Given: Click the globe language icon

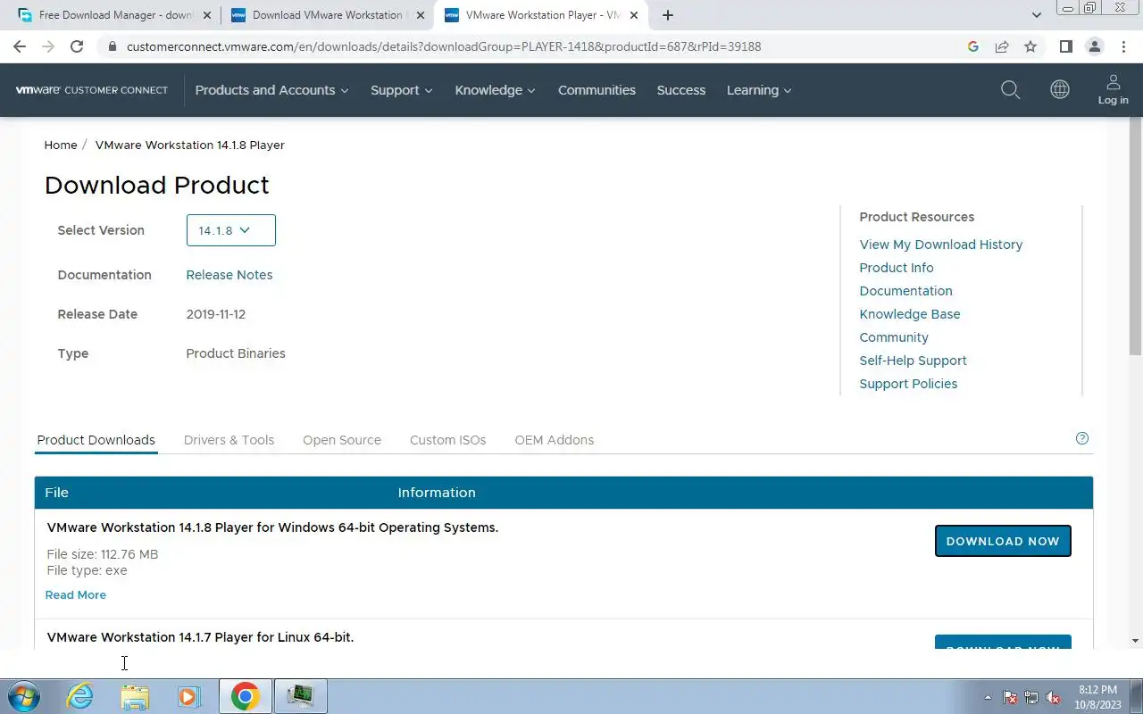Looking at the screenshot, I should click(x=1060, y=89).
